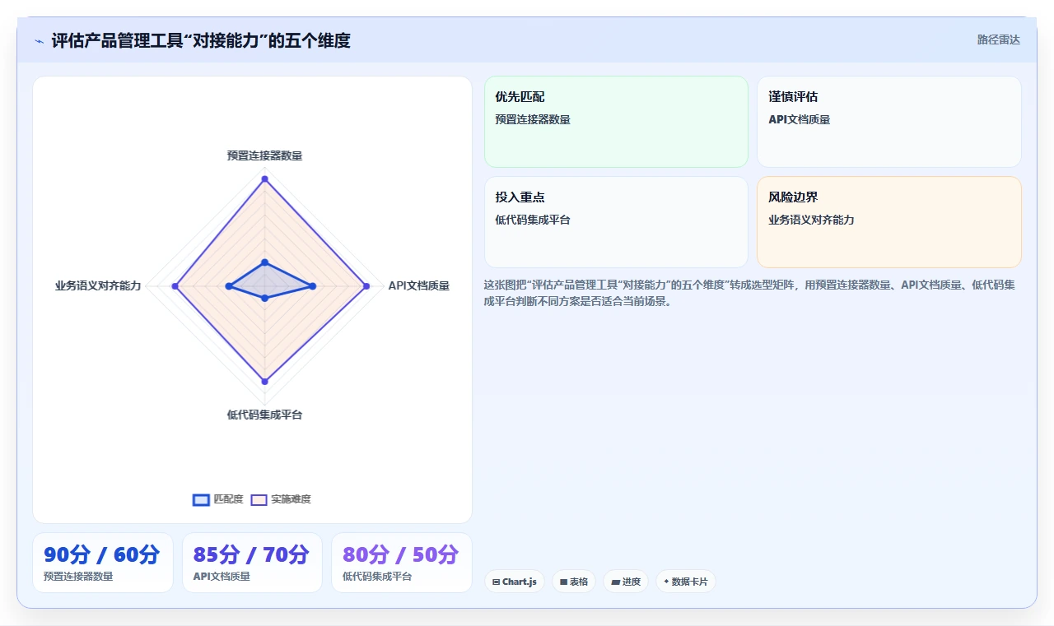Image resolution: width=1054 pixels, height=626 pixels.
Task: Toggle the 匹配度 legend swatch
Action: 201,499
